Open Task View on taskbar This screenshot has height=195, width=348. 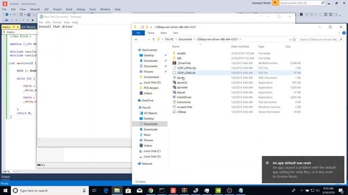94,190
